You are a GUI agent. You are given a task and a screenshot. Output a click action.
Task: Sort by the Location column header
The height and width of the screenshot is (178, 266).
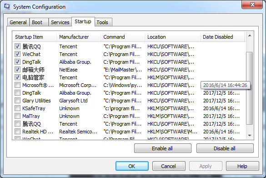(172, 37)
